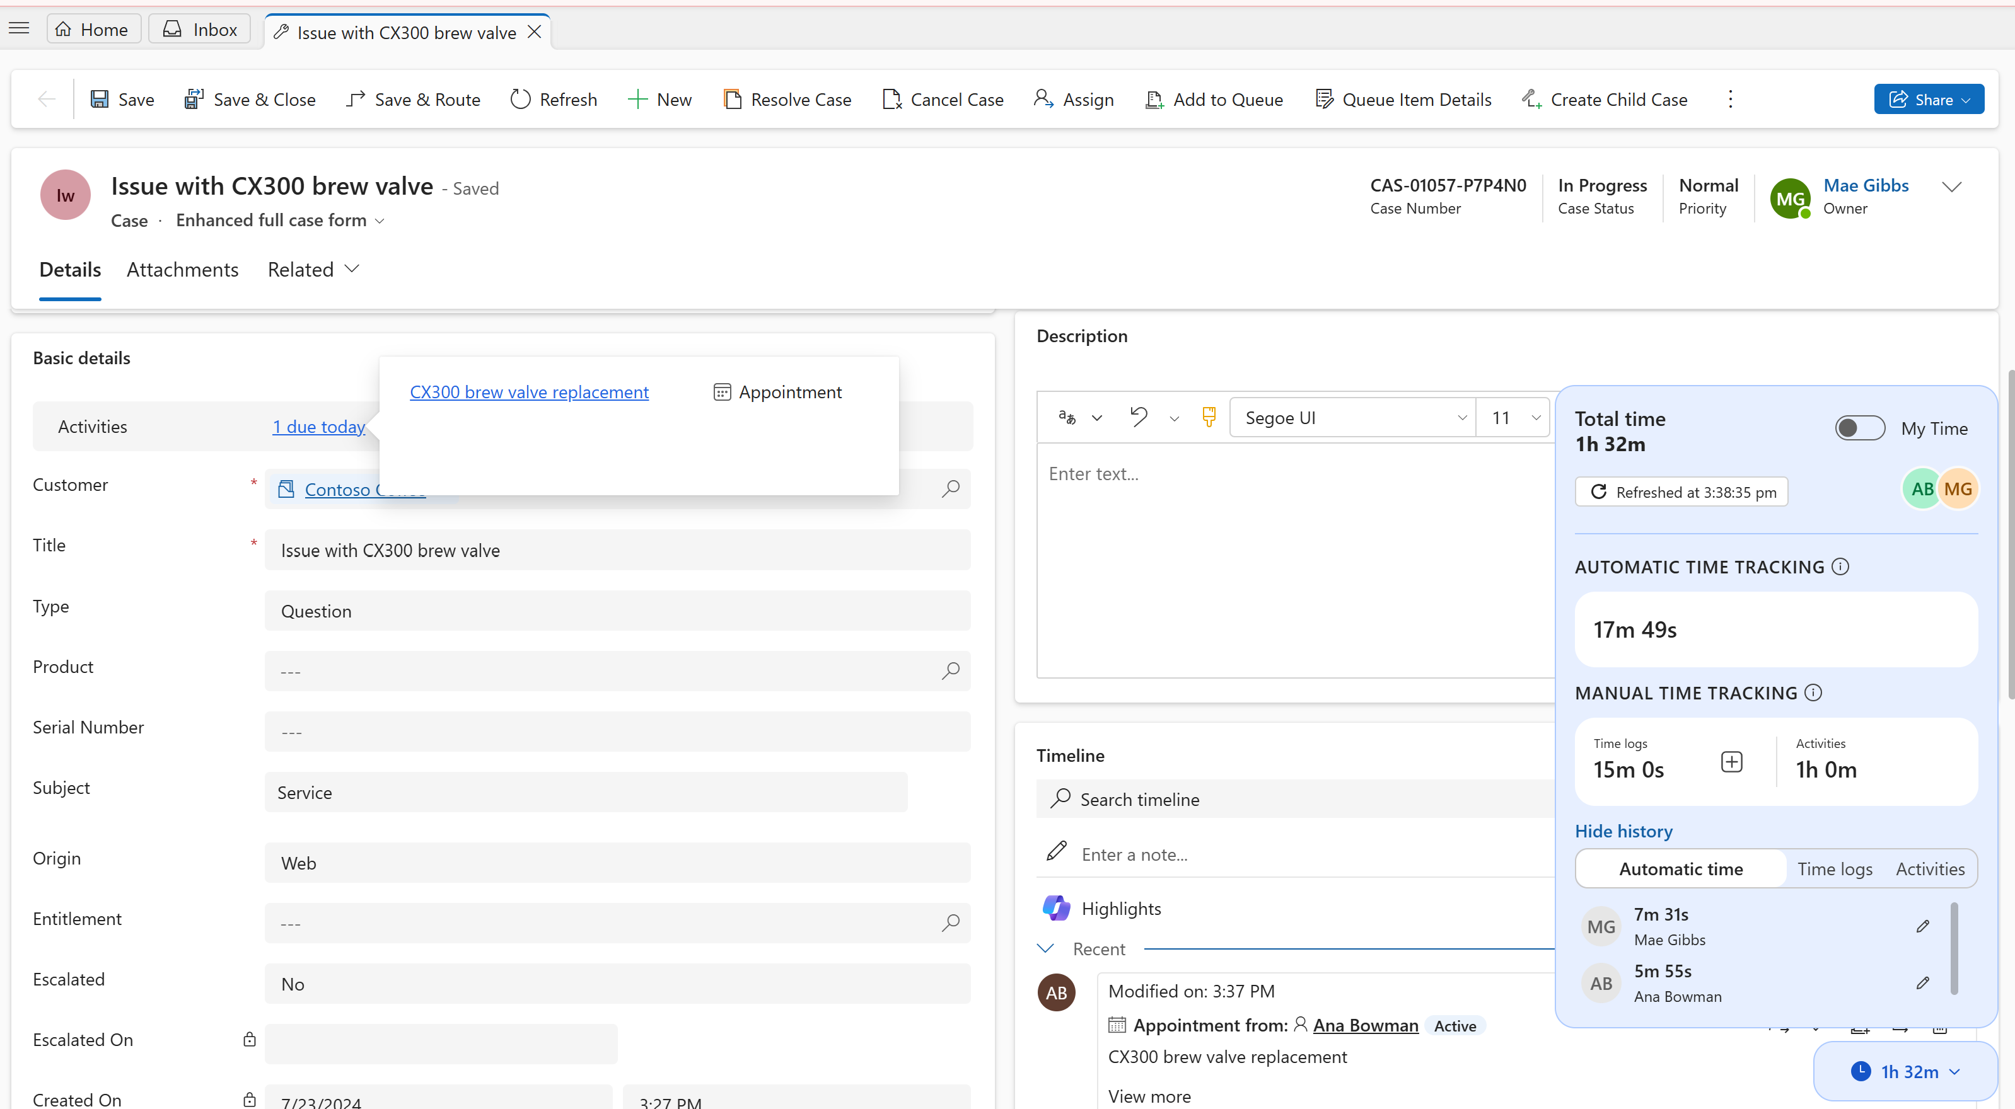The height and width of the screenshot is (1109, 2015).
Task: Switch to the Attachments tab
Action: [x=182, y=269]
